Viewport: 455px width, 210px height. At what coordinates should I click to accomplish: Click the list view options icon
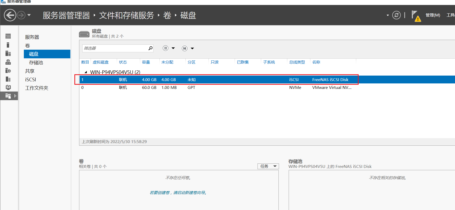(165, 48)
